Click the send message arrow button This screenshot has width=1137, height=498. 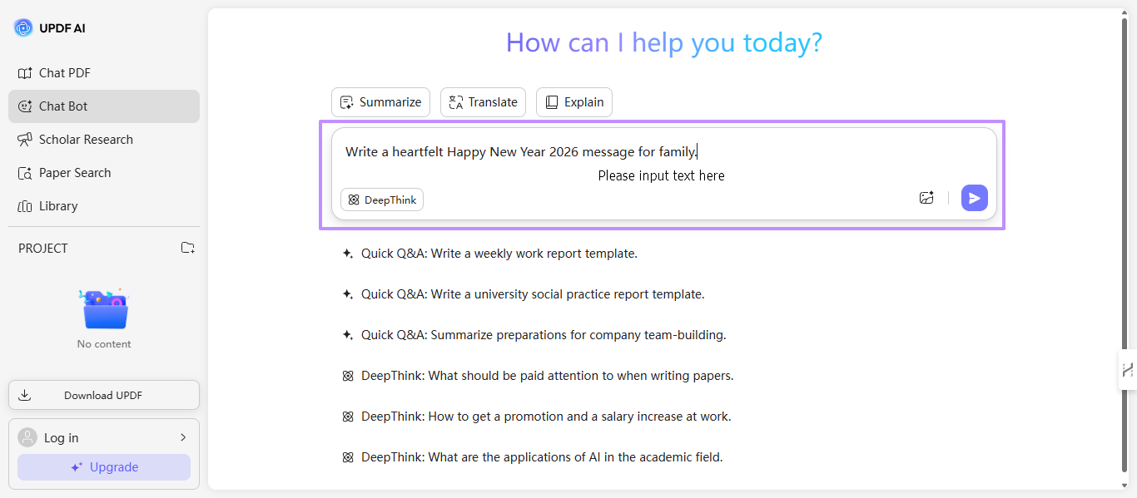[974, 198]
